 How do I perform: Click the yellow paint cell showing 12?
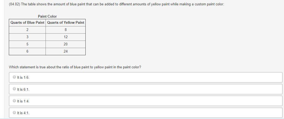pos(66,37)
